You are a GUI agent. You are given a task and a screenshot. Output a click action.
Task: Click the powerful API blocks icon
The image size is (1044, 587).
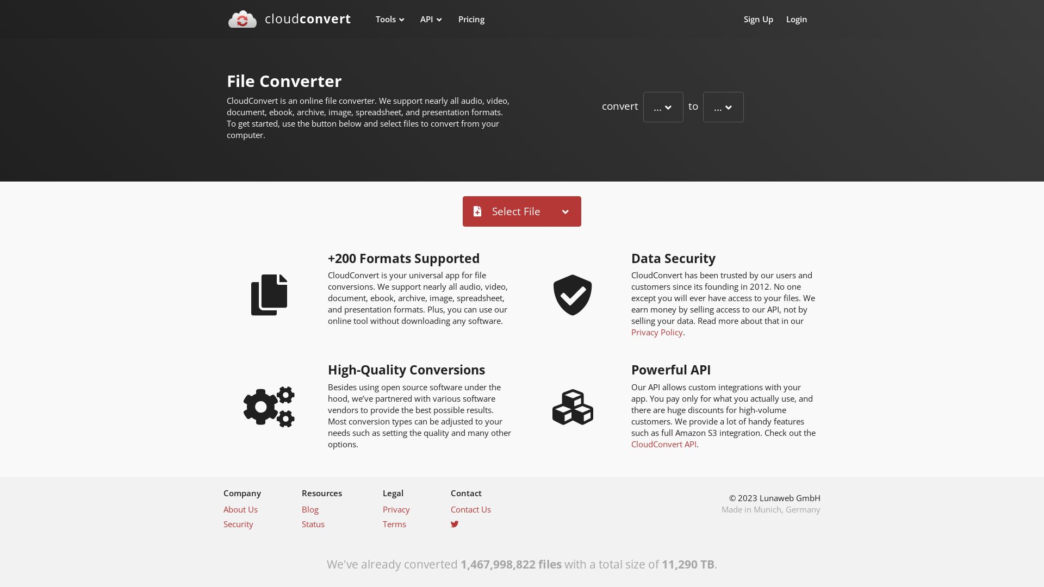pos(573,407)
